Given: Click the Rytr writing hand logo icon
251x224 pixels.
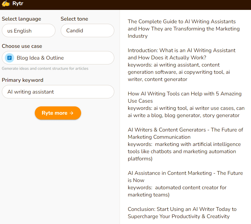Looking at the screenshot, I should [x=6, y=3].
